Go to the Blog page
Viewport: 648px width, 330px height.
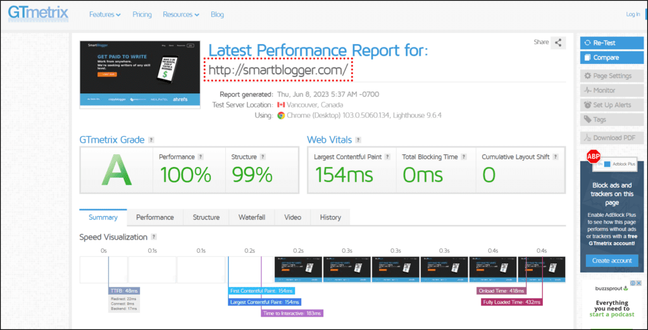218,15
